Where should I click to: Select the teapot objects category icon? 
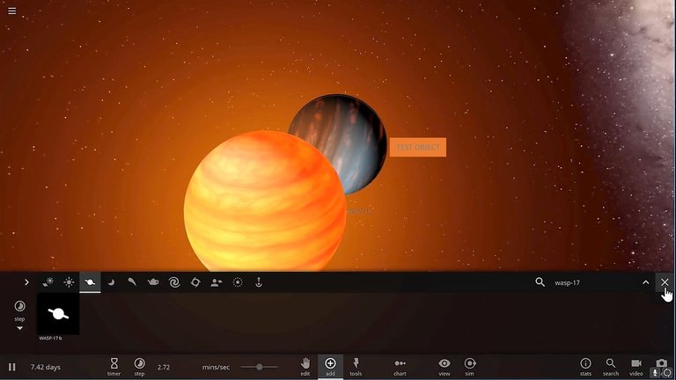153,282
